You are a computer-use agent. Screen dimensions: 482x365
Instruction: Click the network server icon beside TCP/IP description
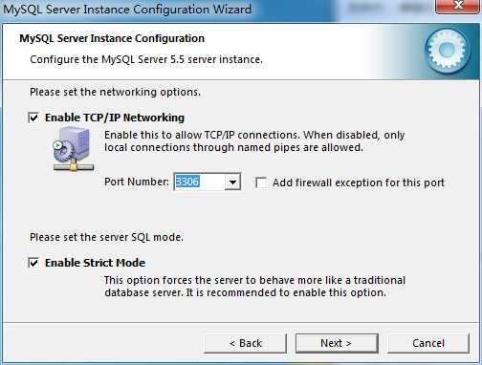click(x=74, y=149)
